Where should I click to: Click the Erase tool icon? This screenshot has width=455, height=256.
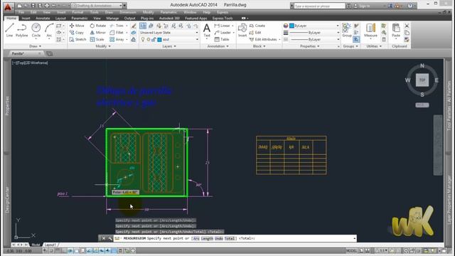(x=134, y=26)
